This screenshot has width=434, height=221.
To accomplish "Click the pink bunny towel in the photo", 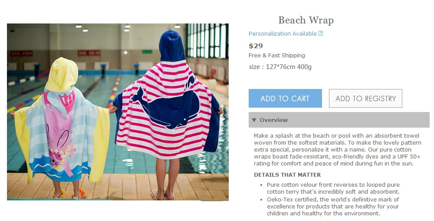I will coord(59,133).
